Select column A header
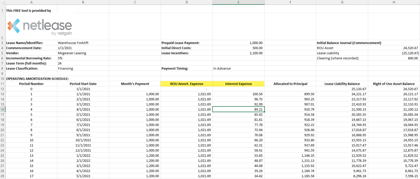Viewport: 420px width, 179px height. 31,2
